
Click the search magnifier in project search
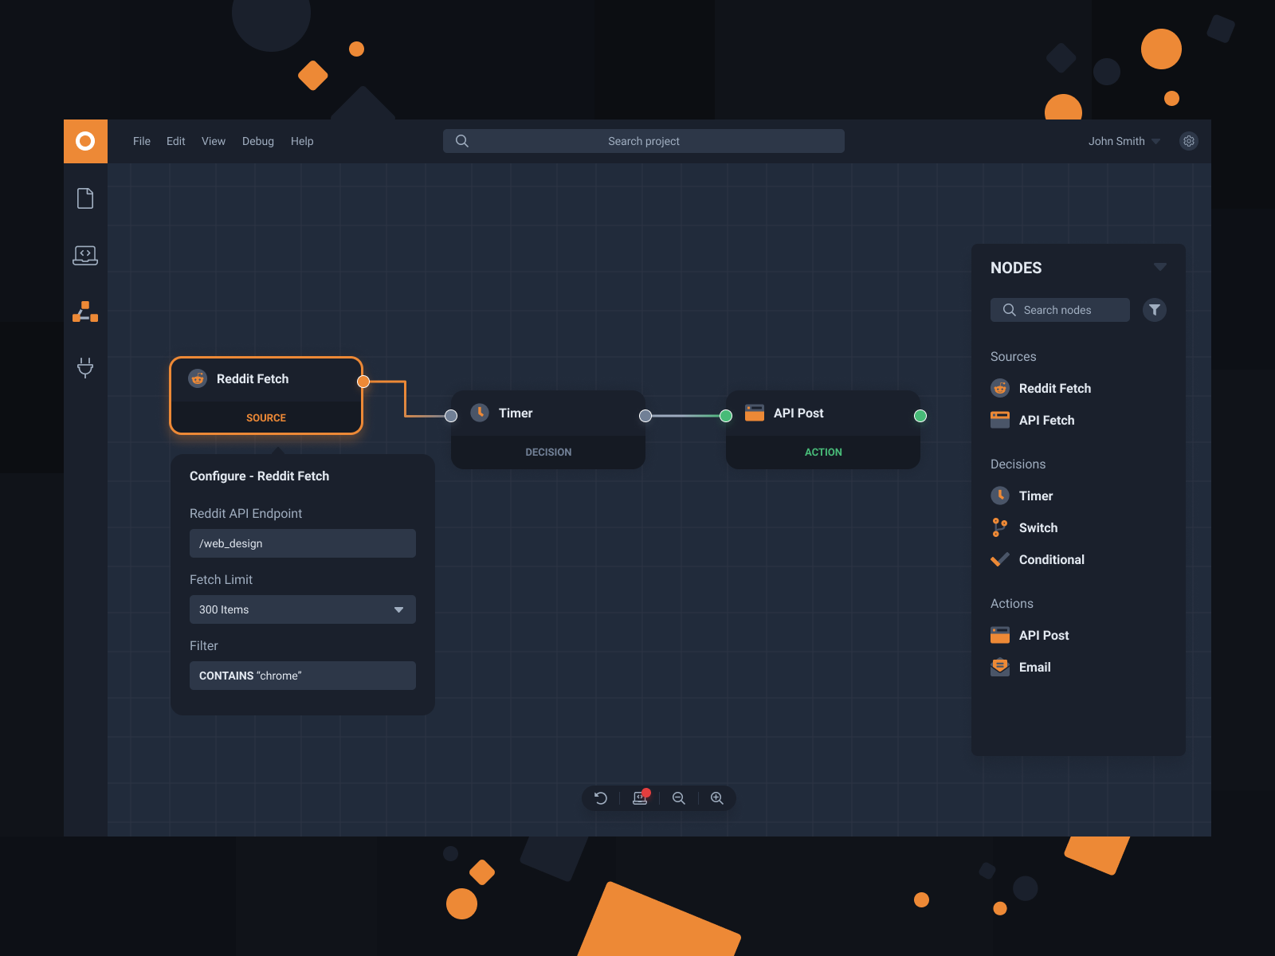tap(462, 141)
